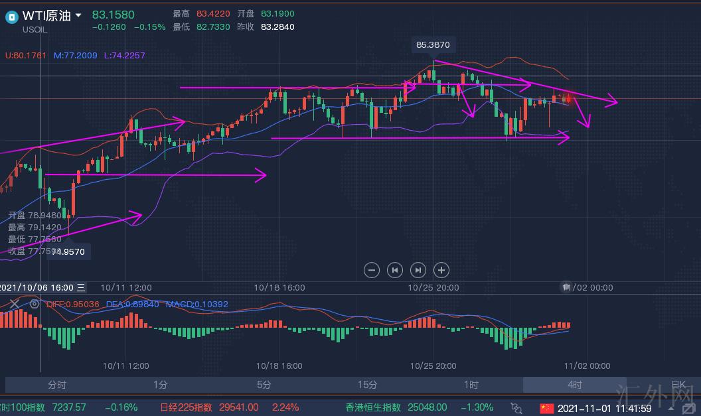701x416 pixels.
Task: Jump to the earliest candles with skip-back button
Action: tap(395, 269)
